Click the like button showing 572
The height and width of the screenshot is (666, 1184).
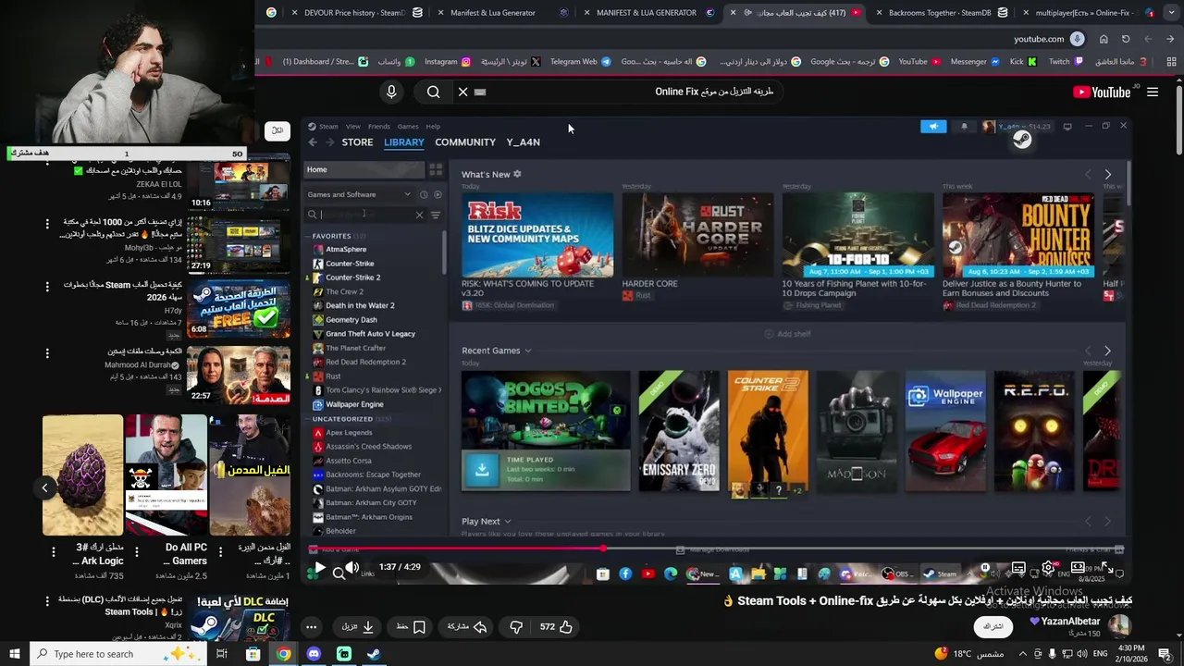click(x=556, y=626)
